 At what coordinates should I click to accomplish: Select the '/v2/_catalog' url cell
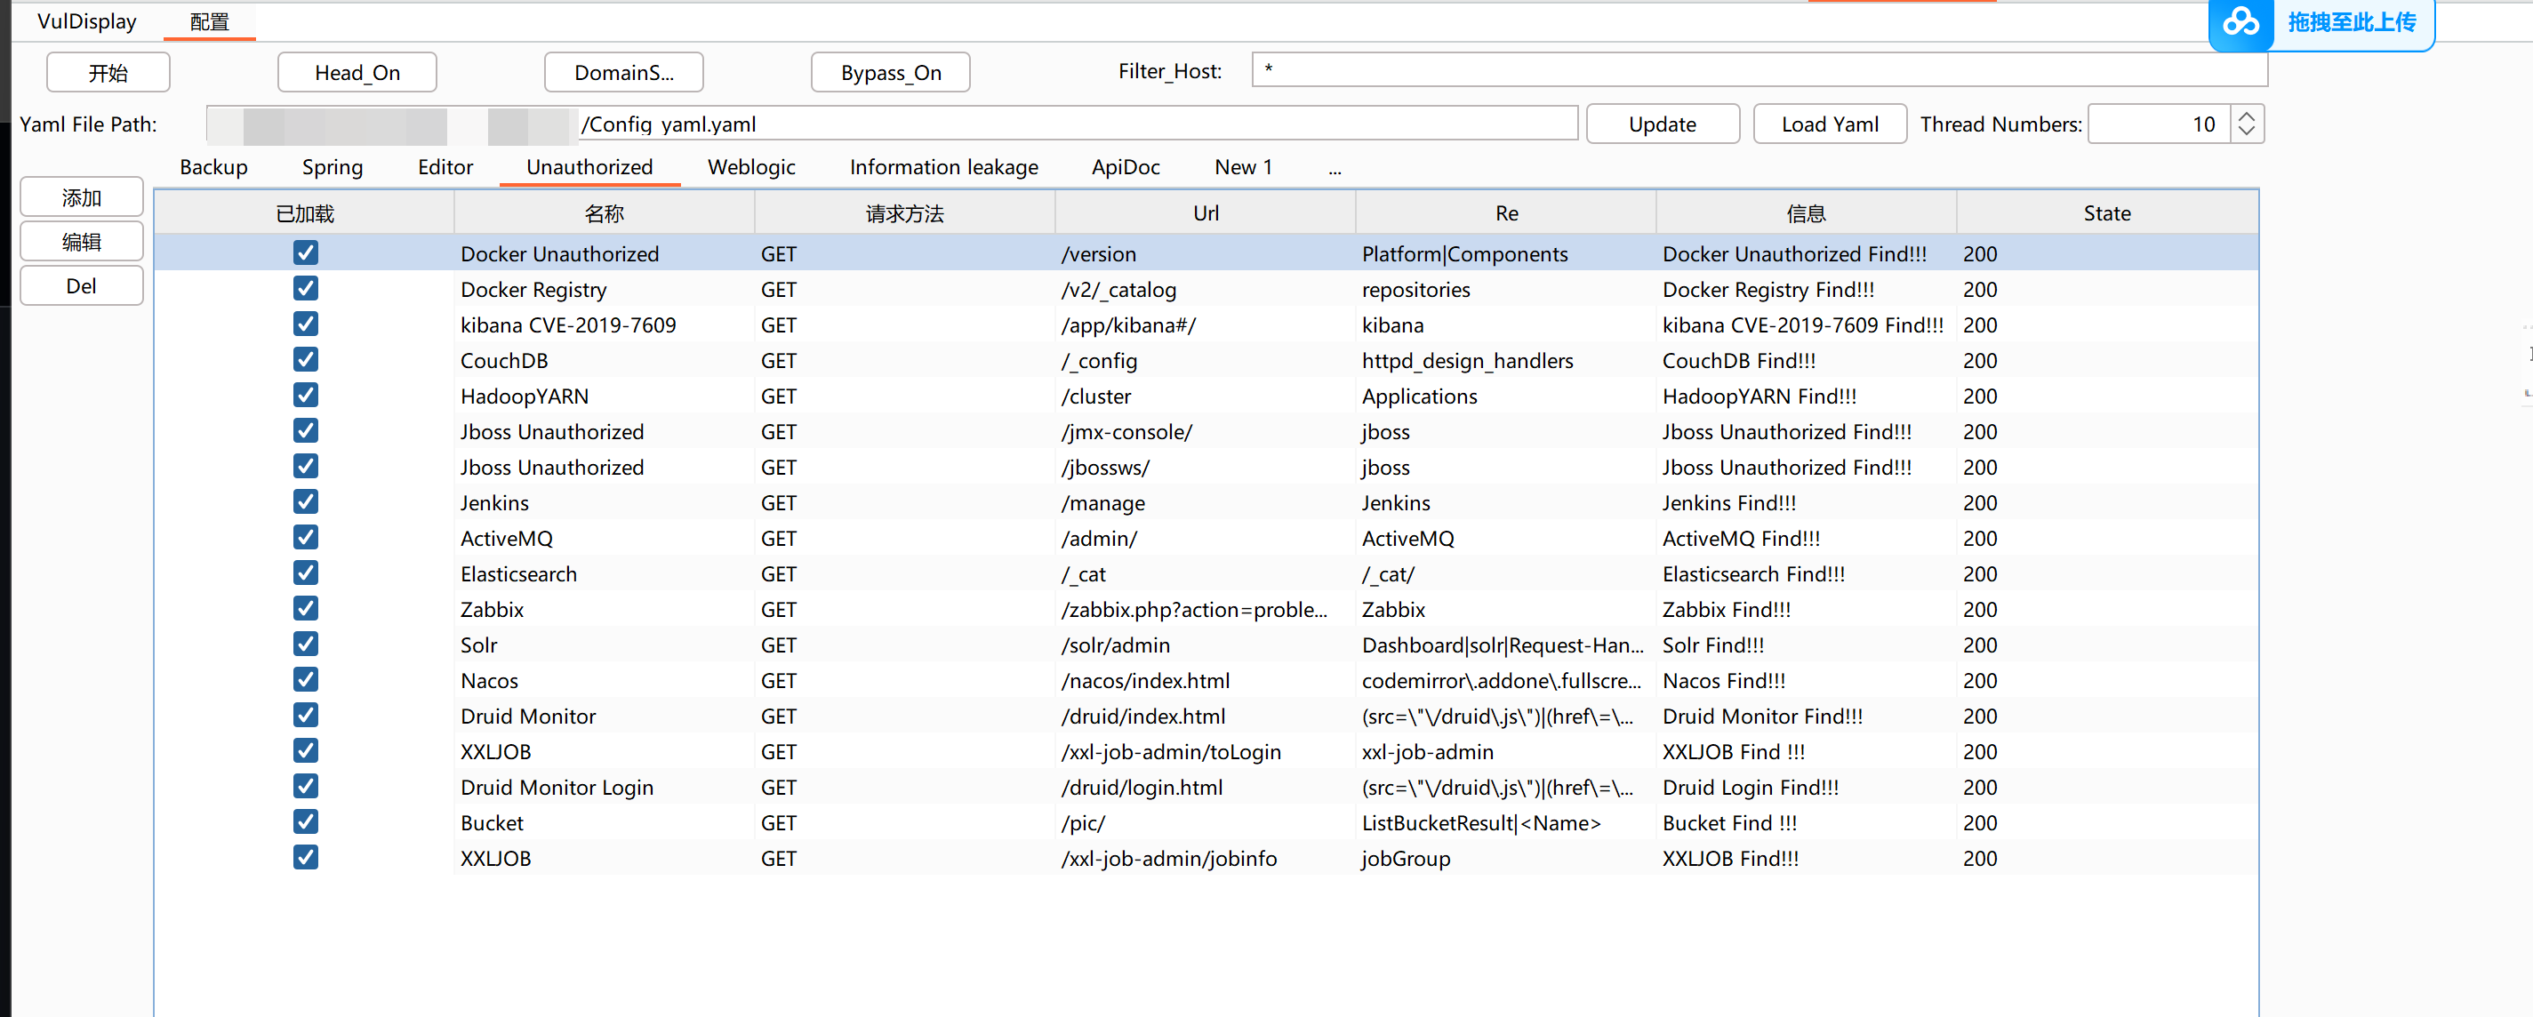coord(1206,289)
